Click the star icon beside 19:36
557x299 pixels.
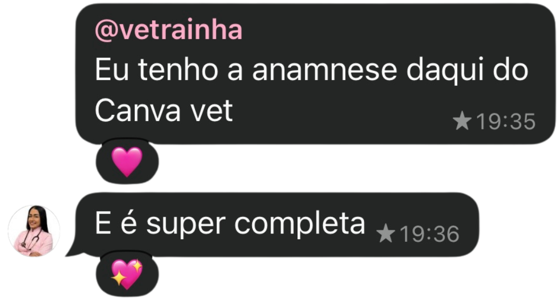click(386, 233)
